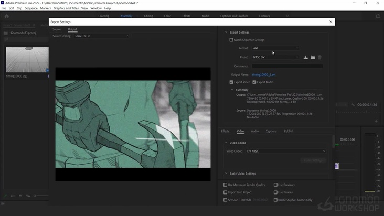
Task: Click the output name timing10000_1.avi link
Action: coord(264,75)
